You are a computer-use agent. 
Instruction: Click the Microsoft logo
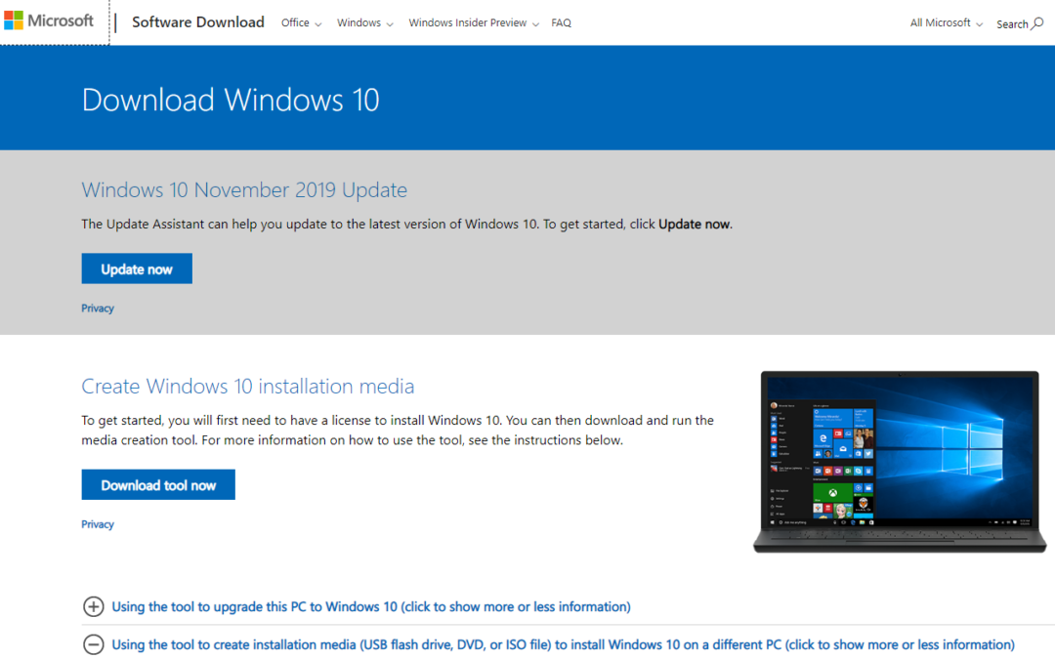point(49,21)
